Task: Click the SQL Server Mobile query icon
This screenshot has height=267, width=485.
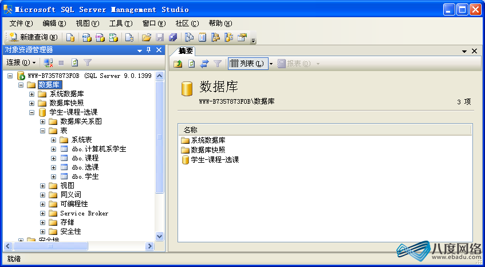Action: tap(129, 38)
